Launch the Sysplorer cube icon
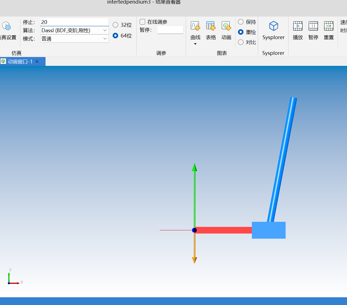The image size is (347, 305). pos(274,26)
